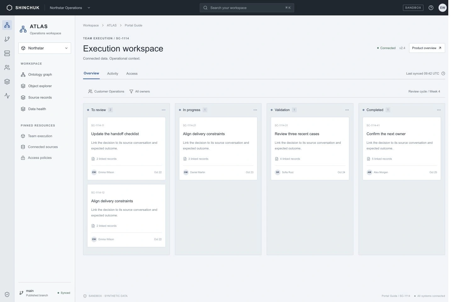
Task: Open the people icon in left rail
Action: [7, 68]
